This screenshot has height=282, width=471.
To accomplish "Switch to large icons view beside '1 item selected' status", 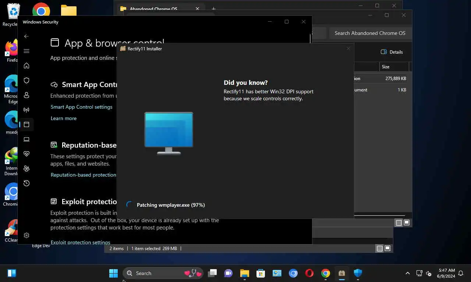I will click(387, 249).
